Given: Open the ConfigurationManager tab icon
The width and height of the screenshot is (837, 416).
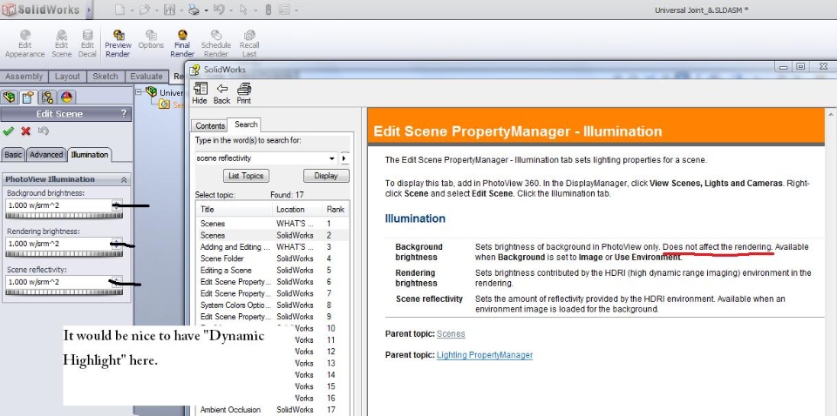Looking at the screenshot, I should click(x=47, y=97).
